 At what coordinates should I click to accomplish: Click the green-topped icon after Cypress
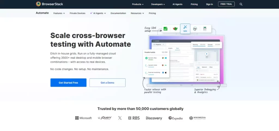pos(205,29)
